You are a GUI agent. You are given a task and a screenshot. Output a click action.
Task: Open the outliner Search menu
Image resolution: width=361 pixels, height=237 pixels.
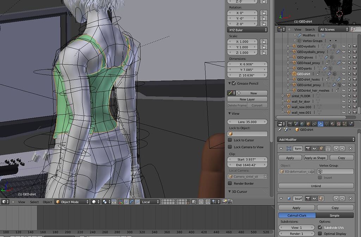click(310, 30)
